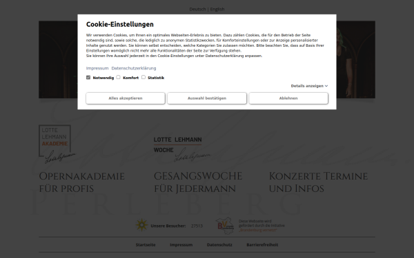This screenshot has width=414, height=258.
Task: Open the Impressum link in cookie dialog
Action: (97, 68)
